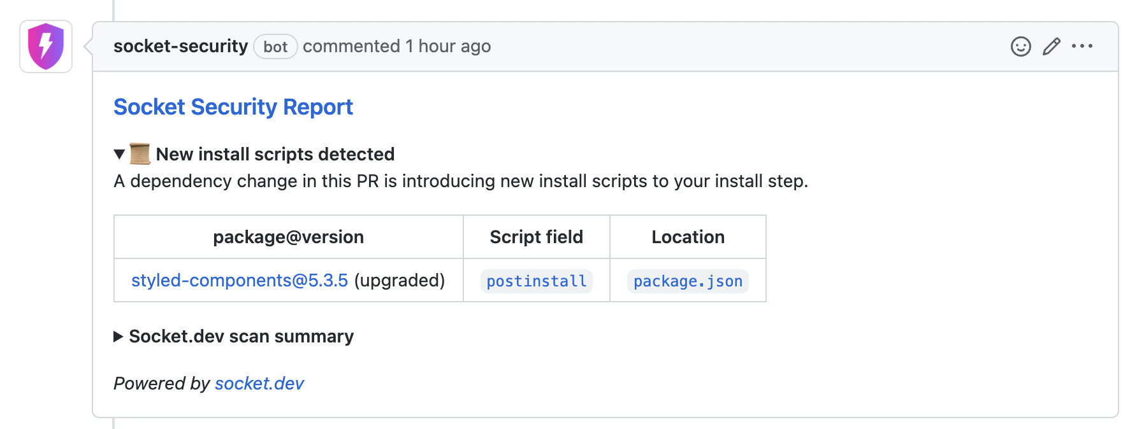Open the styled-components@5.3.5 package link
Image resolution: width=1137 pixels, height=429 pixels.
240,281
